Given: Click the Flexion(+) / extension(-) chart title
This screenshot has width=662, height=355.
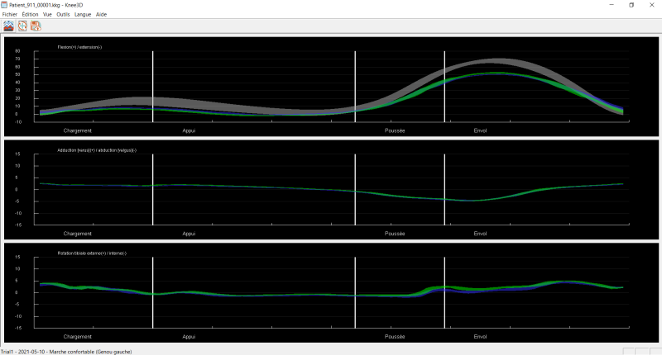Looking at the screenshot, I should point(79,47).
